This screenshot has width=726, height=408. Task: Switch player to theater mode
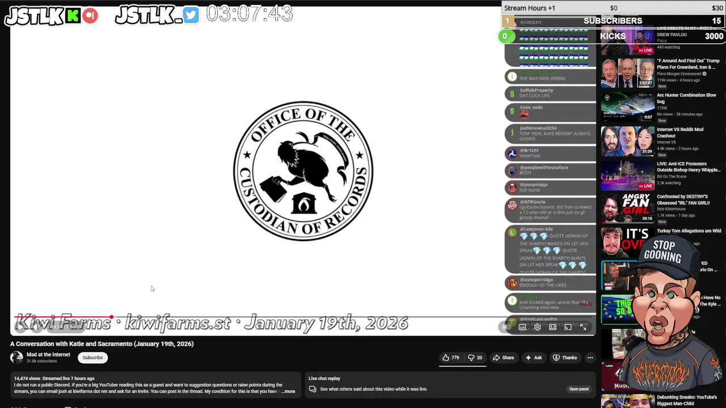[552, 327]
